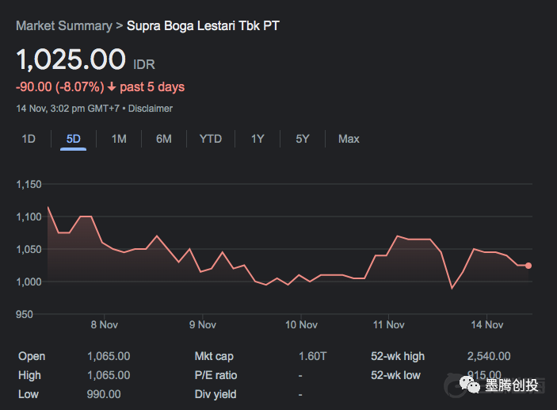
Task: Click the red down arrow beside percentage change
Action: click(x=112, y=87)
